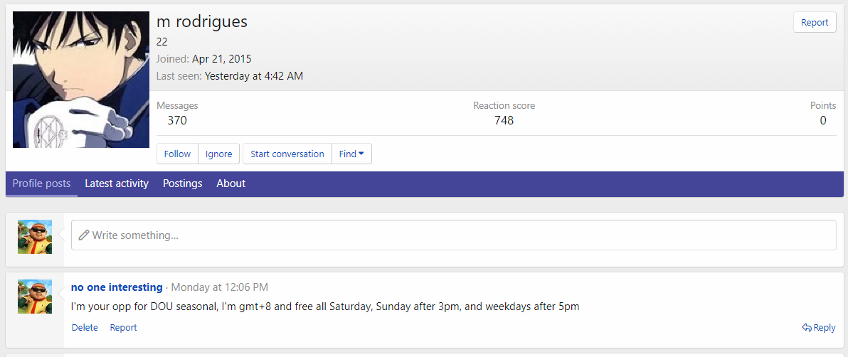Open the Find dropdown arrow
This screenshot has width=848, height=357.
[x=361, y=154]
